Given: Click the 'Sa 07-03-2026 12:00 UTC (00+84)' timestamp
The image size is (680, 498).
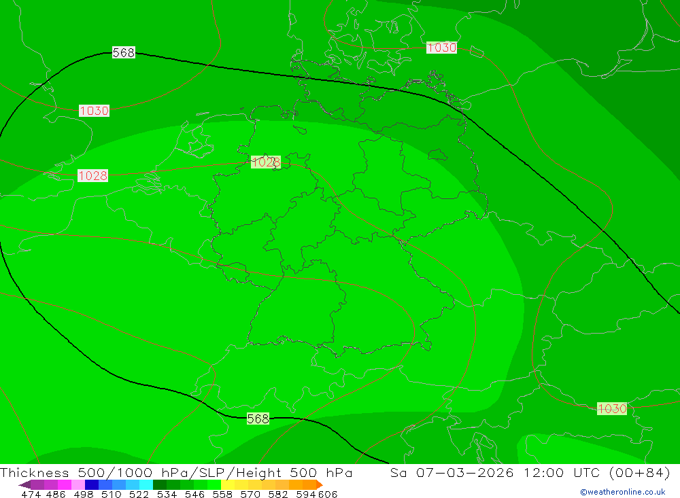Looking at the screenshot, I should (530, 472).
